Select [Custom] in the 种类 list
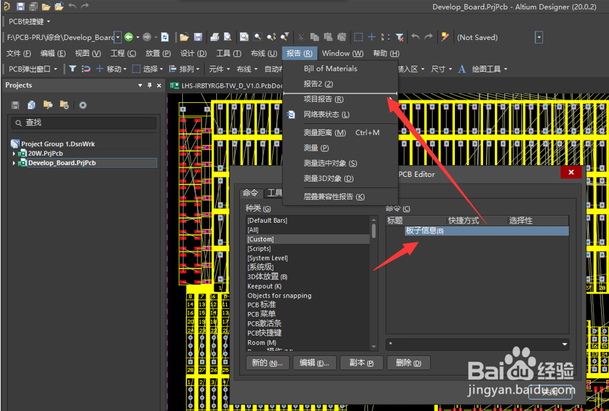 (307, 239)
